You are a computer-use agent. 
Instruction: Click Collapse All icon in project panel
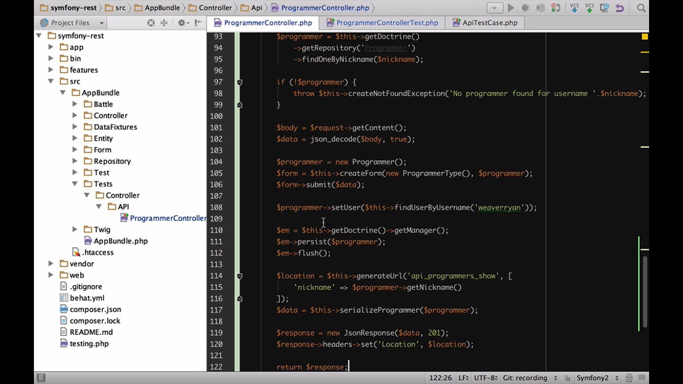[164, 23]
